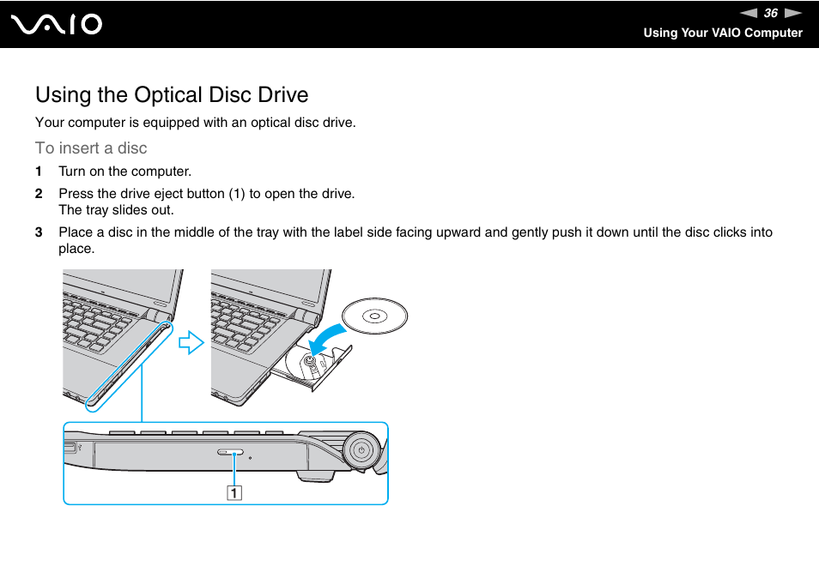The height and width of the screenshot is (578, 819).
Task: Click the VAIO logo
Action: pos(57,25)
